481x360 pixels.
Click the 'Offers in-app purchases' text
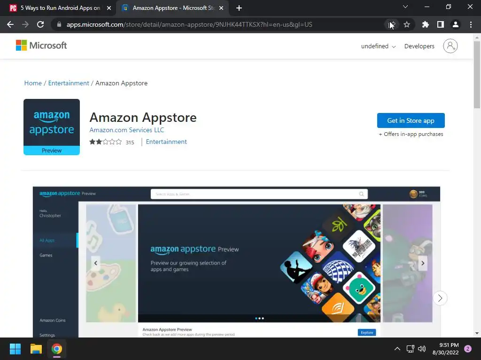411,134
